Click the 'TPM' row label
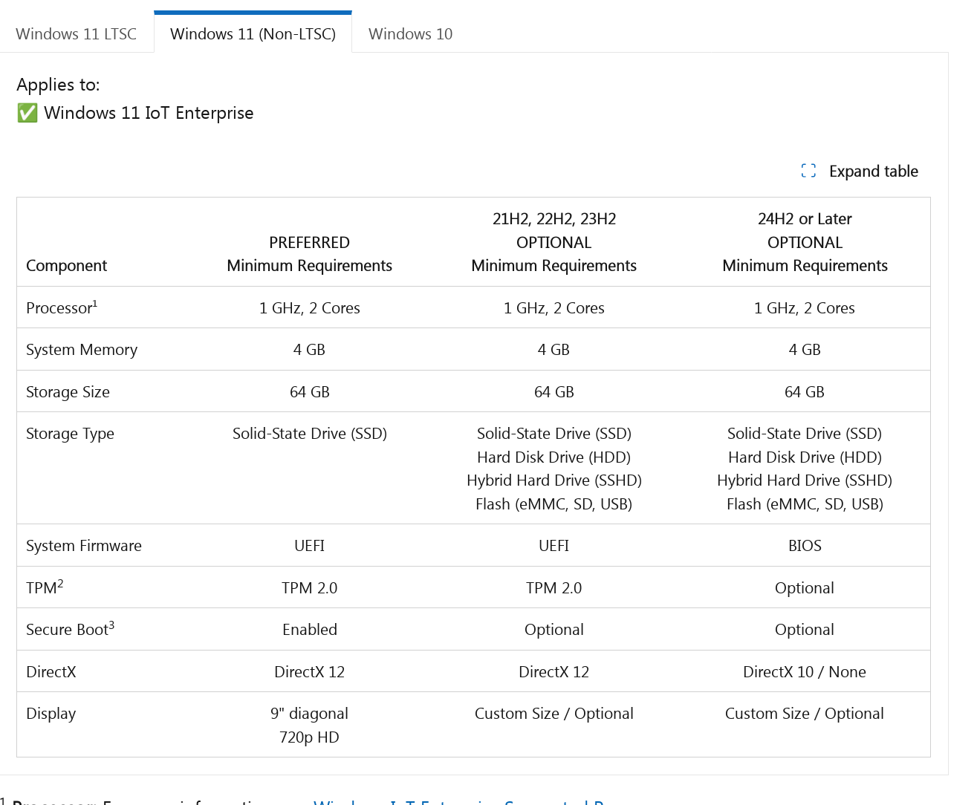977x805 pixels. coord(42,588)
